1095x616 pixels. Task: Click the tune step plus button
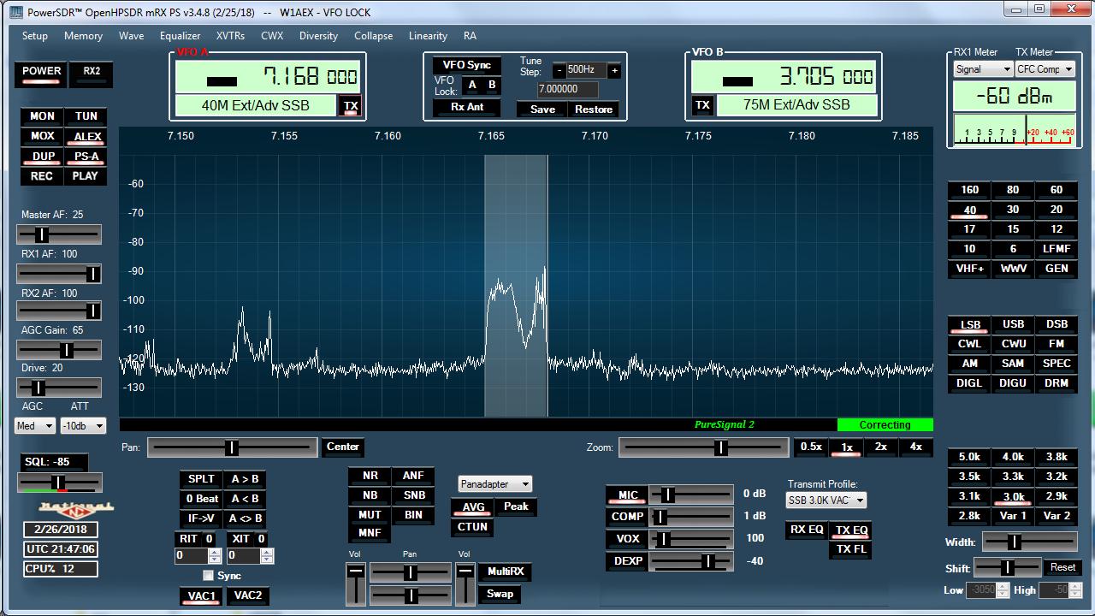[614, 70]
